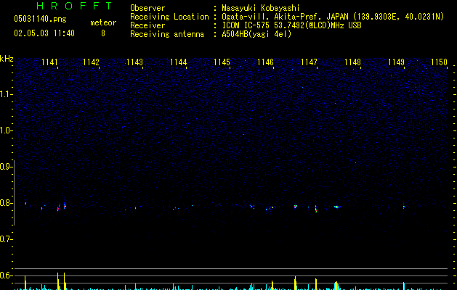
Task: Click the Observer label
Action: click(x=147, y=8)
